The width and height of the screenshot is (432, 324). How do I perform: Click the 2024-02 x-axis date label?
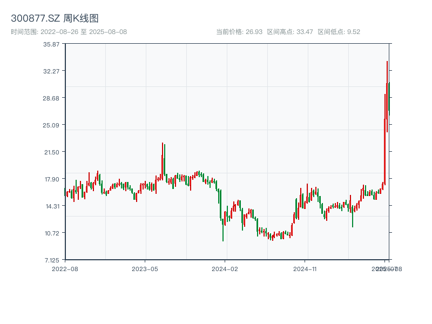(x=225, y=268)
